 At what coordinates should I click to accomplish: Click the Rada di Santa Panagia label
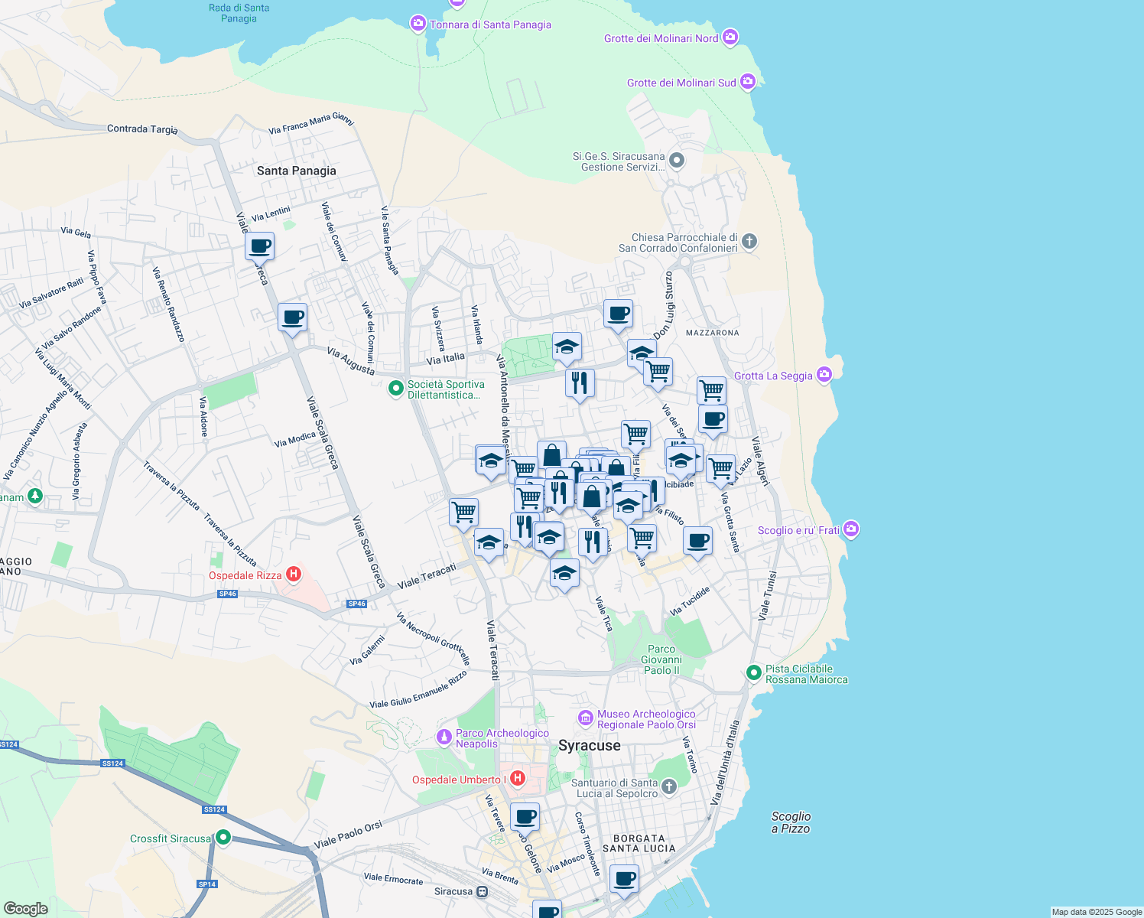[x=239, y=13]
